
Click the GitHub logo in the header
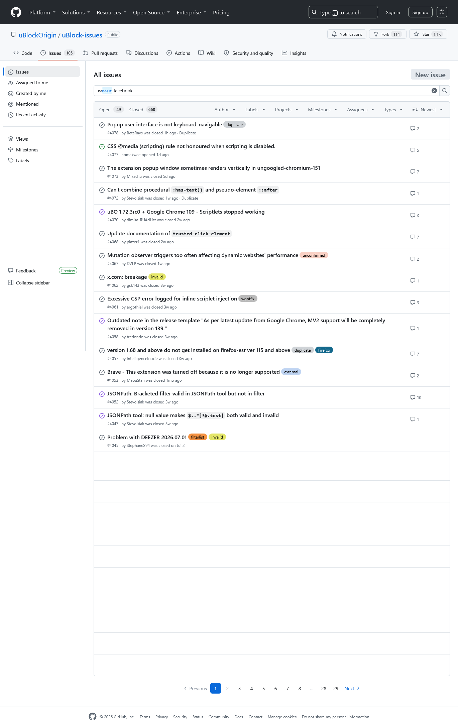pos(16,12)
